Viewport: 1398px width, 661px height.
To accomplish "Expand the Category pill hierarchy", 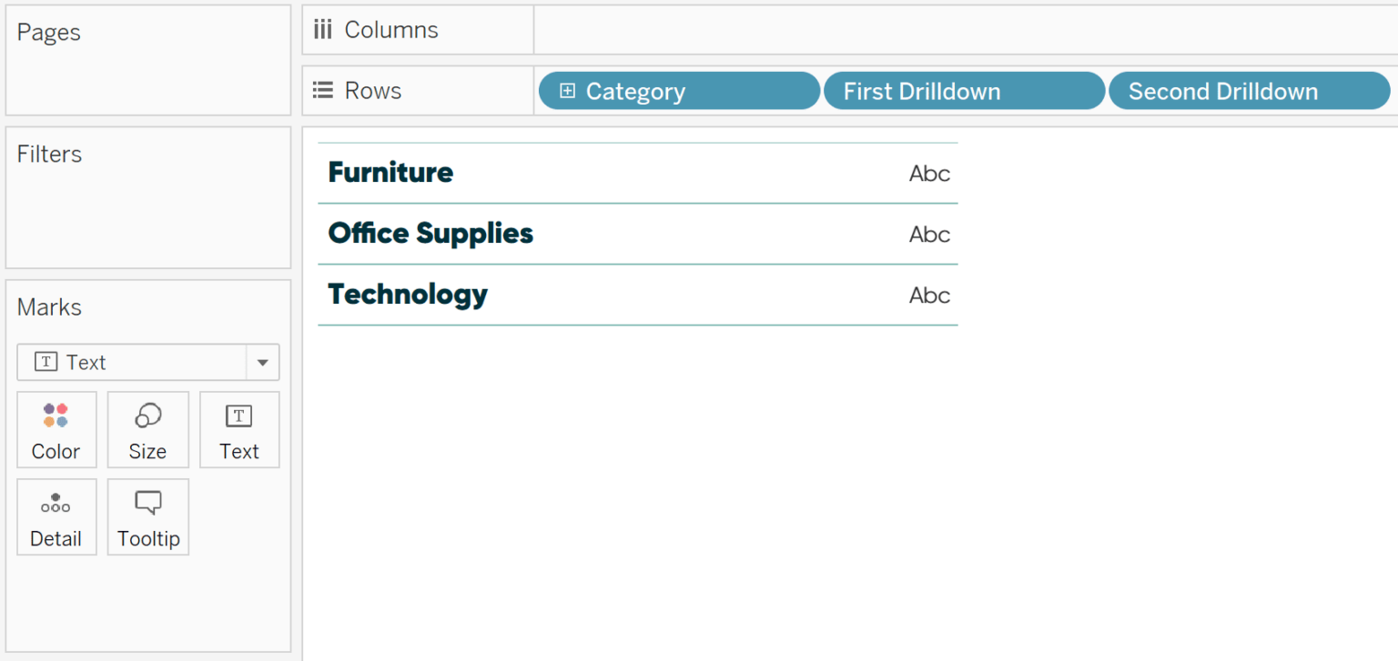I will coord(569,90).
